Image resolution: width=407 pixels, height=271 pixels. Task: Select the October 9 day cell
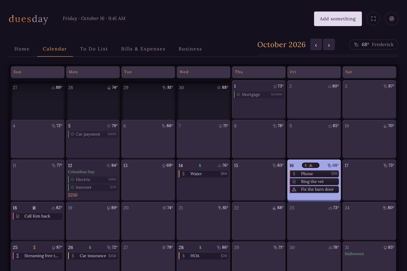[314, 139]
